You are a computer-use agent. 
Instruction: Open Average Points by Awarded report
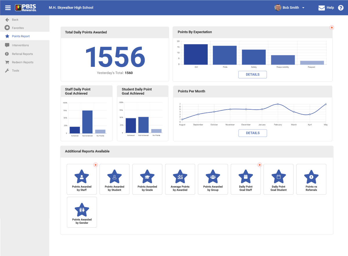[x=180, y=179]
